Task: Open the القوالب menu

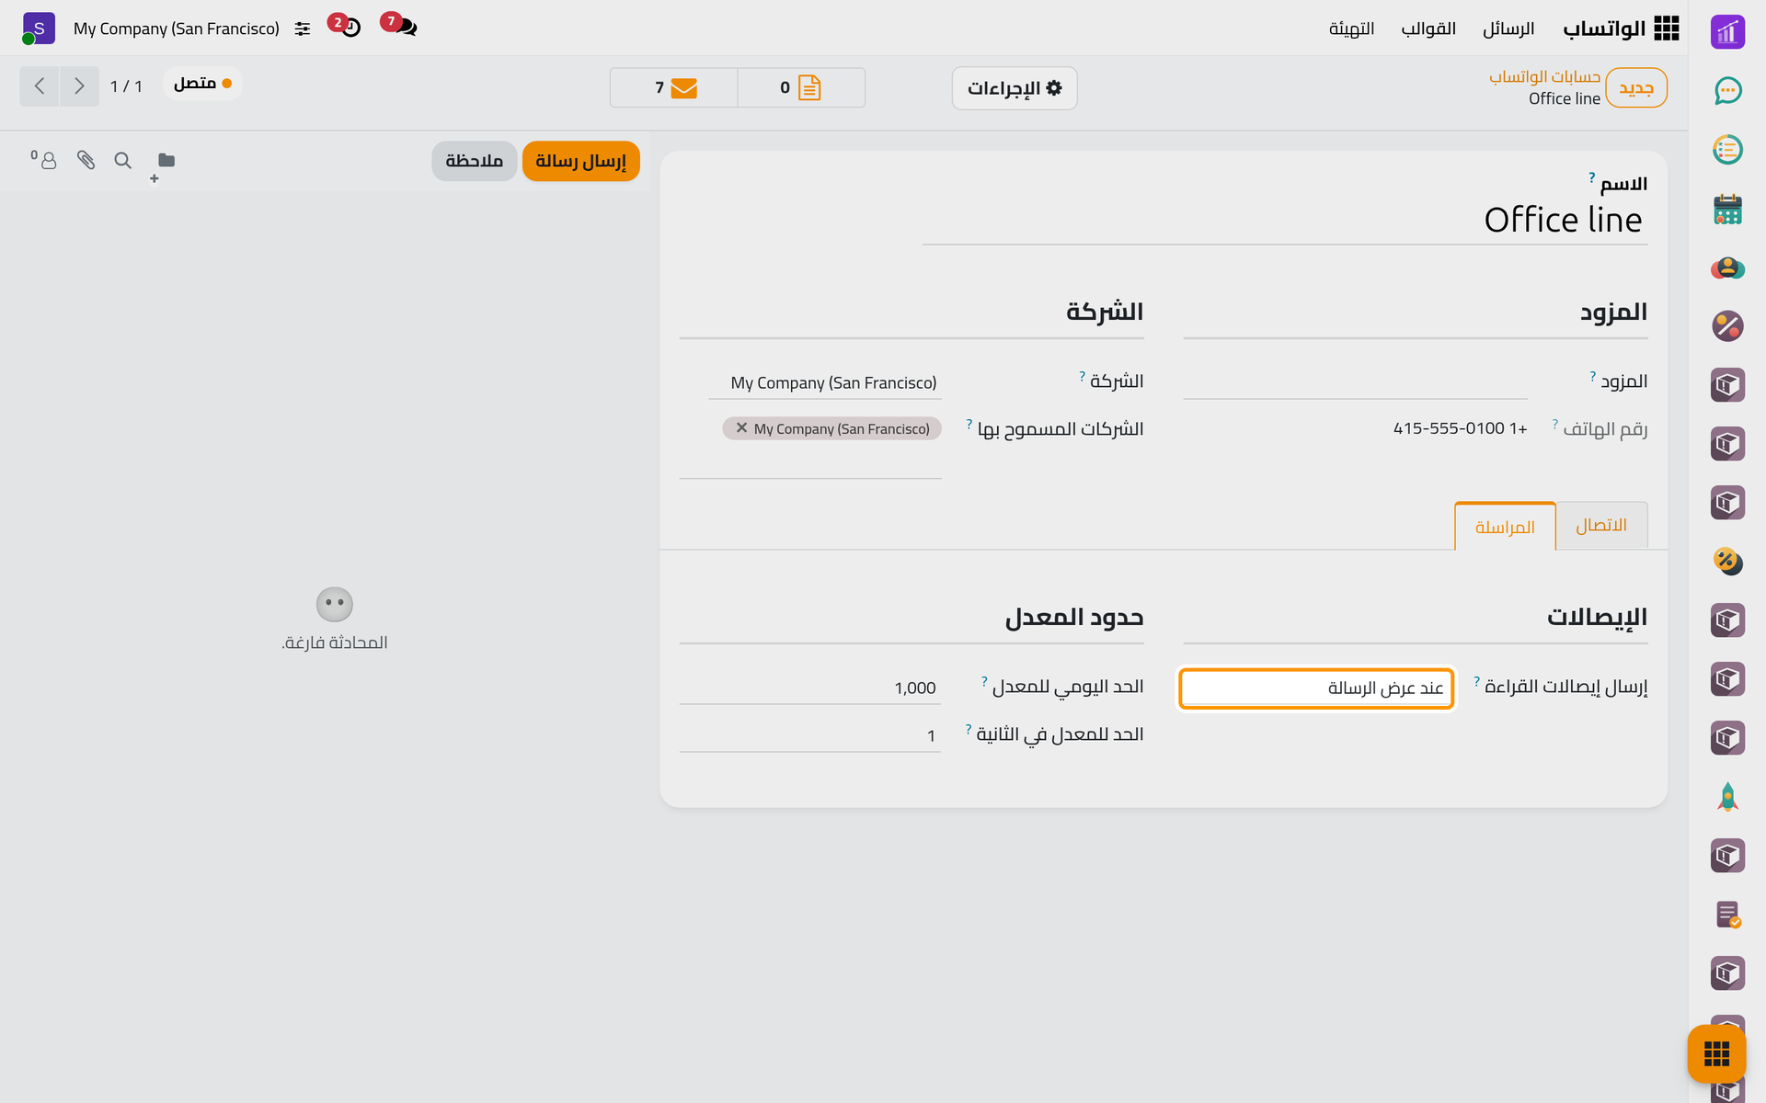Action: pyautogui.click(x=1428, y=29)
